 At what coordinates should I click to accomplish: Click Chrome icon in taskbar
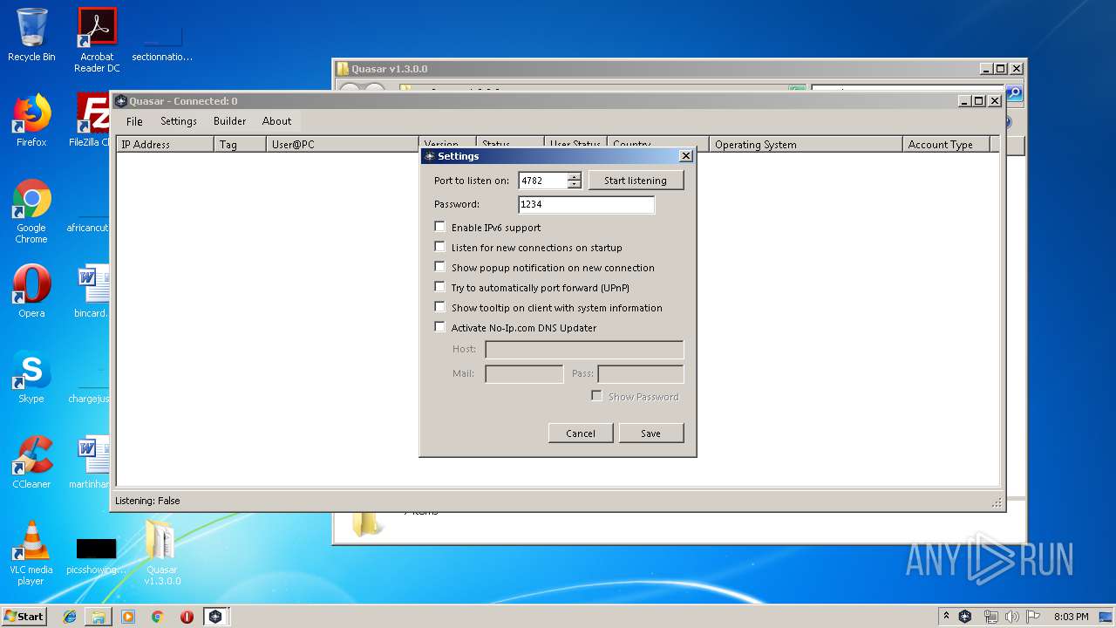(x=157, y=617)
